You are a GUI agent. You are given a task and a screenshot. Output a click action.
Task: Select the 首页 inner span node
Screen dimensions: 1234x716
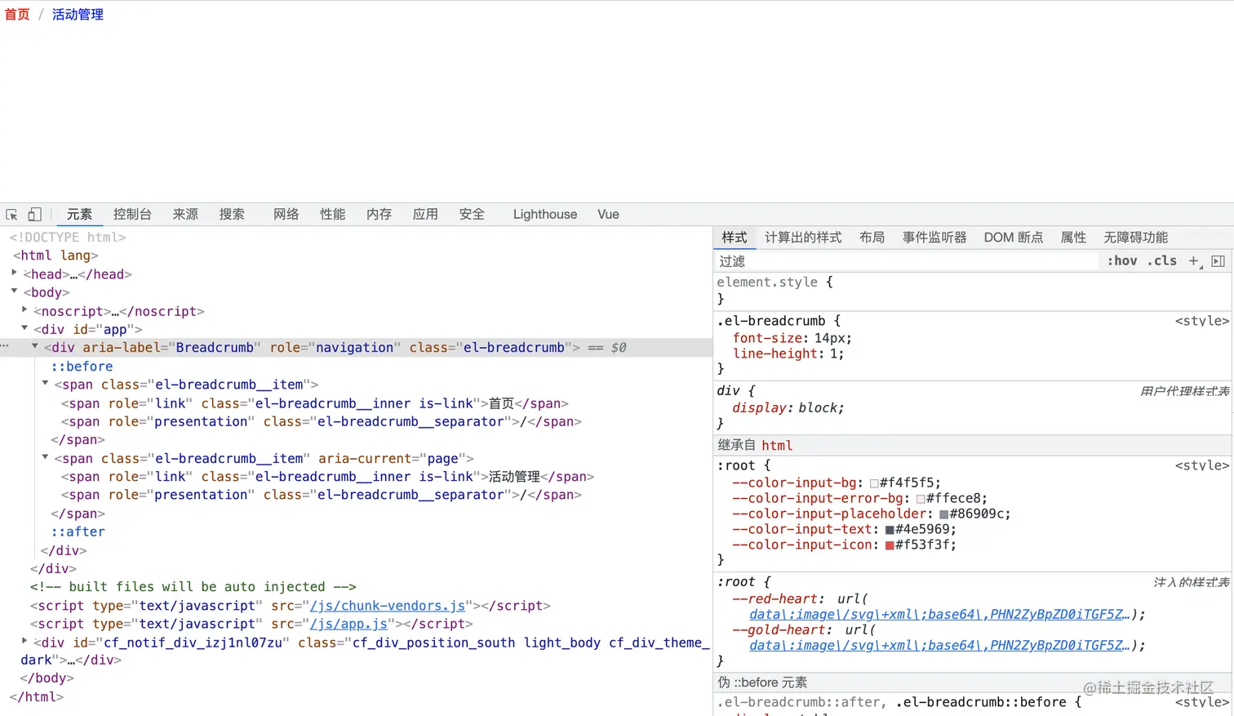[315, 403]
